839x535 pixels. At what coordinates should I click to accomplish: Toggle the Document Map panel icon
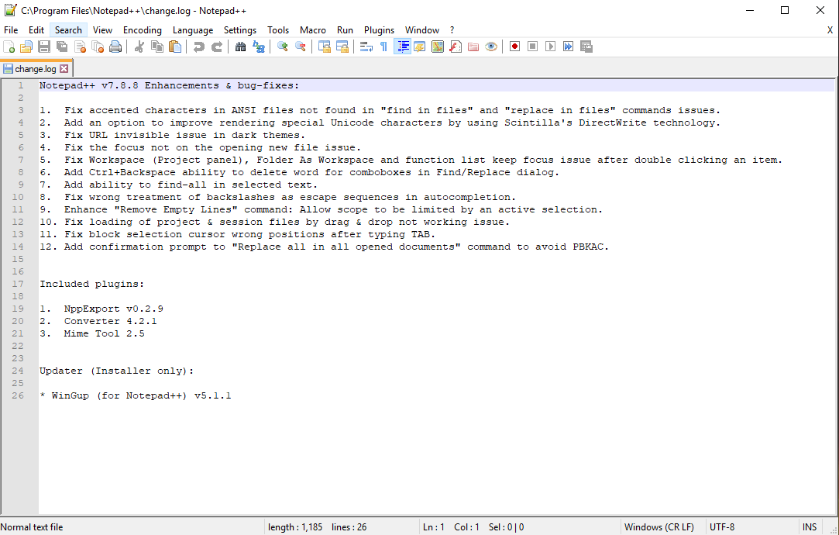[438, 47]
